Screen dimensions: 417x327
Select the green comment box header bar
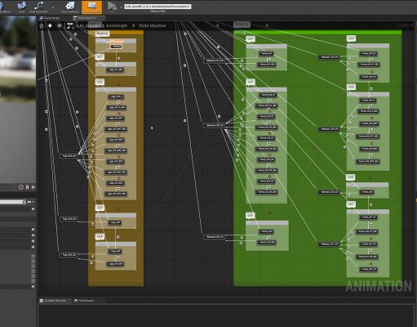(317, 33)
